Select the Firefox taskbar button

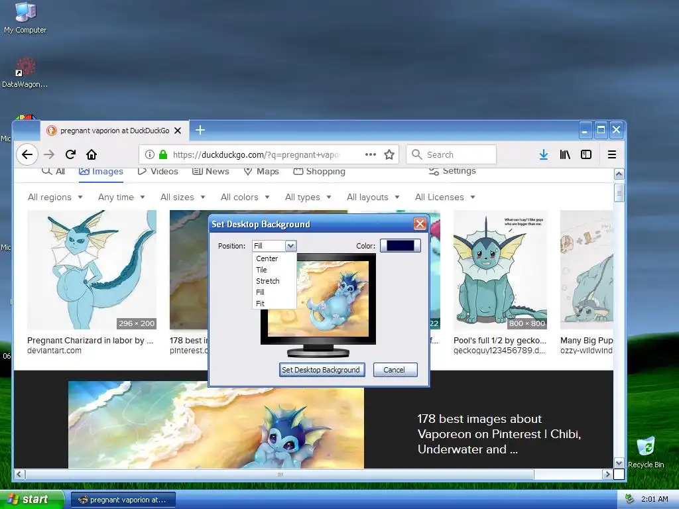click(123, 500)
